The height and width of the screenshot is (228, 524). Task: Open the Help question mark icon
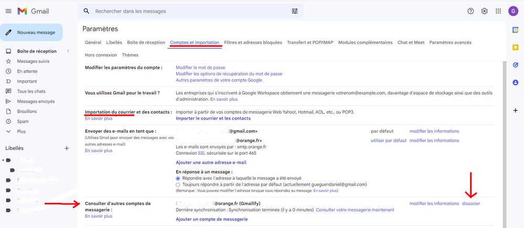point(470,11)
